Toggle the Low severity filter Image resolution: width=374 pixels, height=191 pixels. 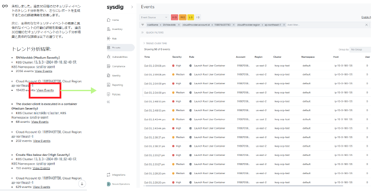point(190,17)
